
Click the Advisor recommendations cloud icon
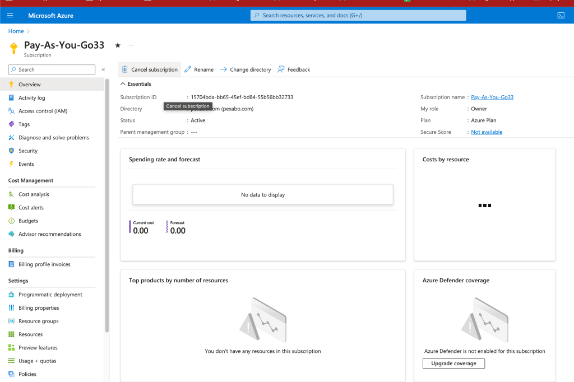(x=11, y=234)
